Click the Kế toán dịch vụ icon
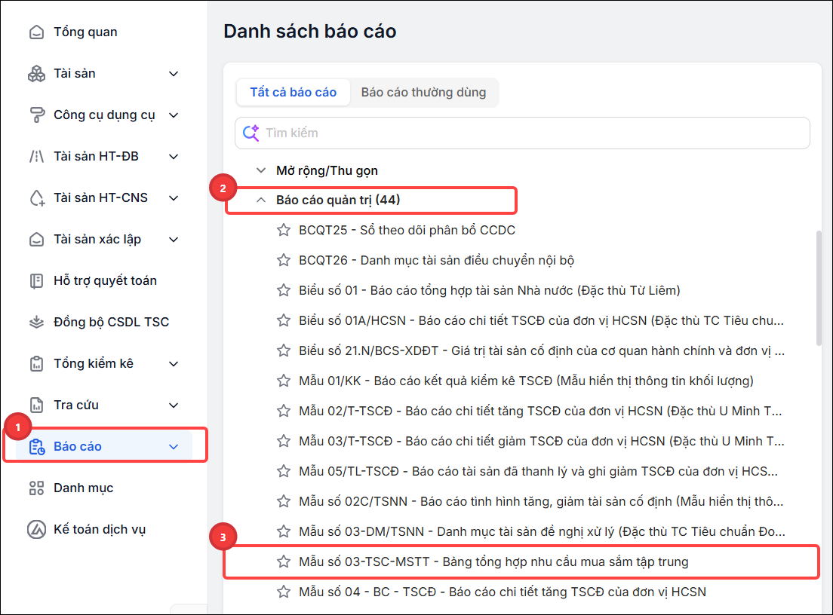The width and height of the screenshot is (833, 615). [x=36, y=530]
